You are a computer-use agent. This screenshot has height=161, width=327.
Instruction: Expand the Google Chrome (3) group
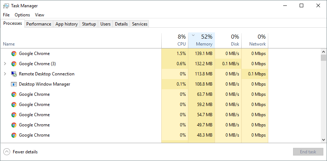tap(5, 64)
